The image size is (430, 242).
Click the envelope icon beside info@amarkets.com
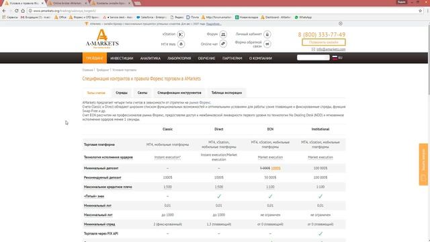(x=313, y=49)
